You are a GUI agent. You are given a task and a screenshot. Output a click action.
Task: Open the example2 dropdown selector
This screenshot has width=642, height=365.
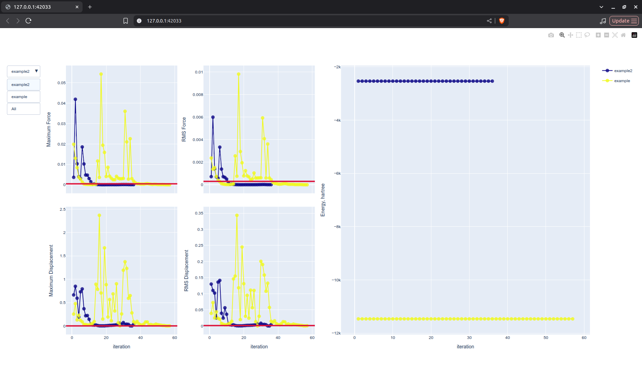pyautogui.click(x=24, y=71)
